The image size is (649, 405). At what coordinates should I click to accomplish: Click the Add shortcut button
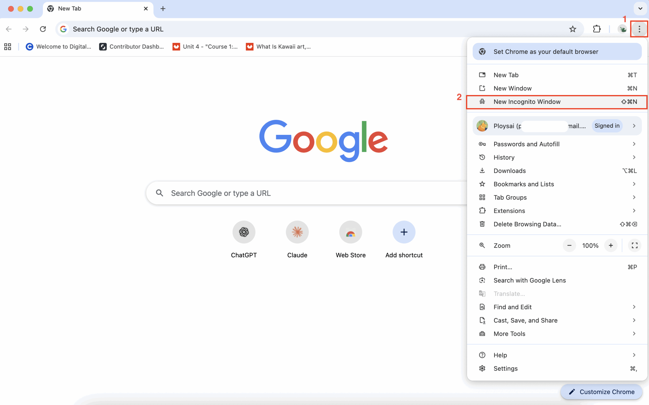(x=404, y=232)
